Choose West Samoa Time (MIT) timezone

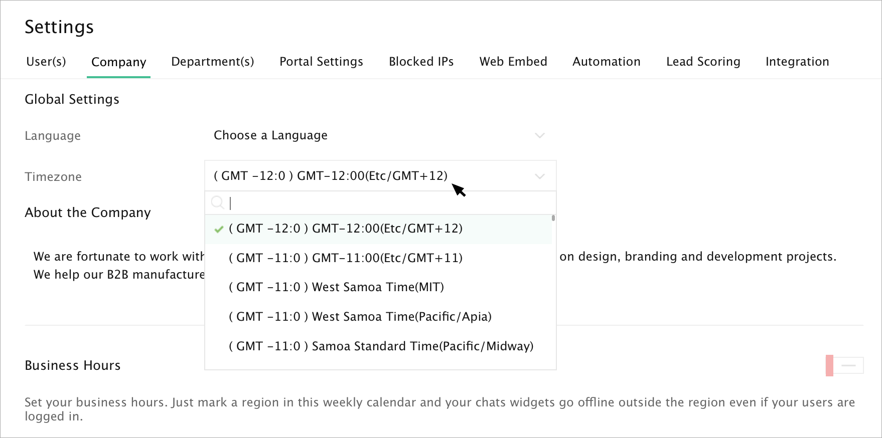click(337, 287)
